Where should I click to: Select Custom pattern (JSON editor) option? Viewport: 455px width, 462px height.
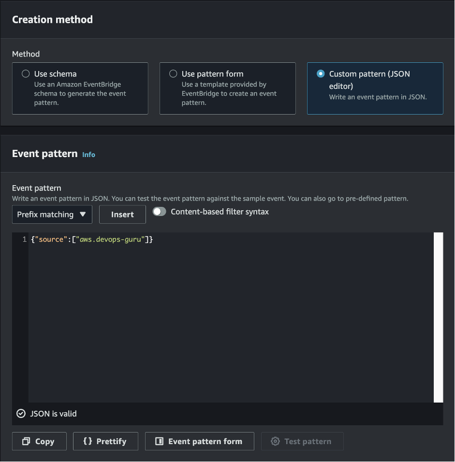pos(320,73)
